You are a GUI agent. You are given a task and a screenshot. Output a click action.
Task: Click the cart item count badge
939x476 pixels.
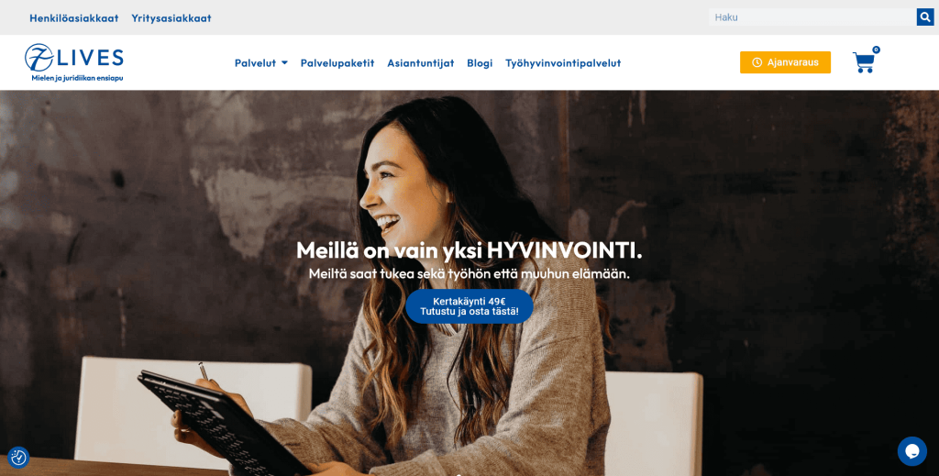876,50
